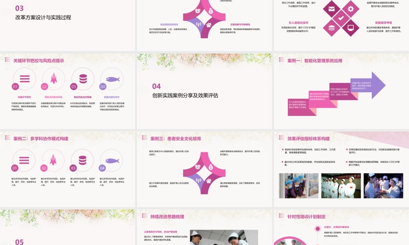Click the 01 badge in 关键环节把控与风险点提示
This screenshot has height=245, width=409.
(16, 87)
